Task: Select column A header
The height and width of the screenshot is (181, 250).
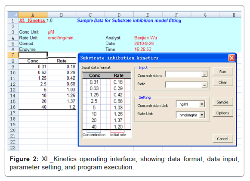Action: pyautogui.click(x=33, y=15)
